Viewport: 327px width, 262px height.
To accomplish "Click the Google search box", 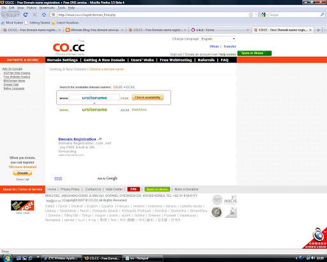I will click(294, 15).
